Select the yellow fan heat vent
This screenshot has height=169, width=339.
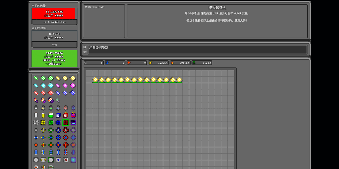pos(43,123)
